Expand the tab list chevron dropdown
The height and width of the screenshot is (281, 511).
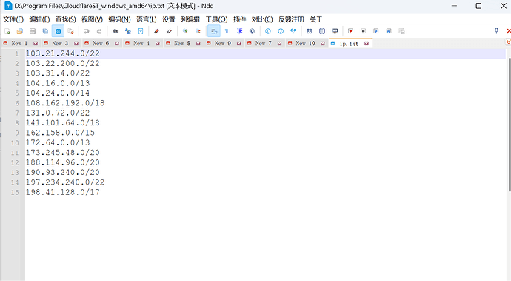click(x=508, y=42)
